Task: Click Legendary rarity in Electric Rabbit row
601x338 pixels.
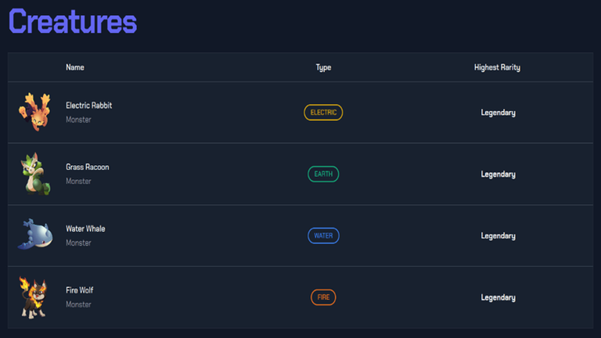Action: [x=498, y=113]
